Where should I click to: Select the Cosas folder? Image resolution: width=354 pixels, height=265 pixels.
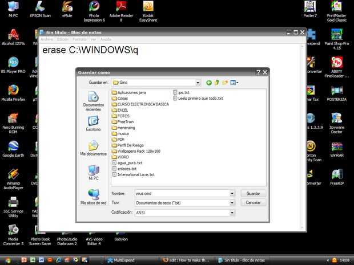click(x=120, y=99)
